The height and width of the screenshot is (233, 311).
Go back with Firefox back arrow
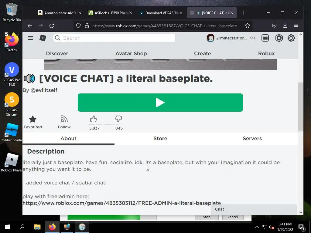pyautogui.click(x=30, y=26)
